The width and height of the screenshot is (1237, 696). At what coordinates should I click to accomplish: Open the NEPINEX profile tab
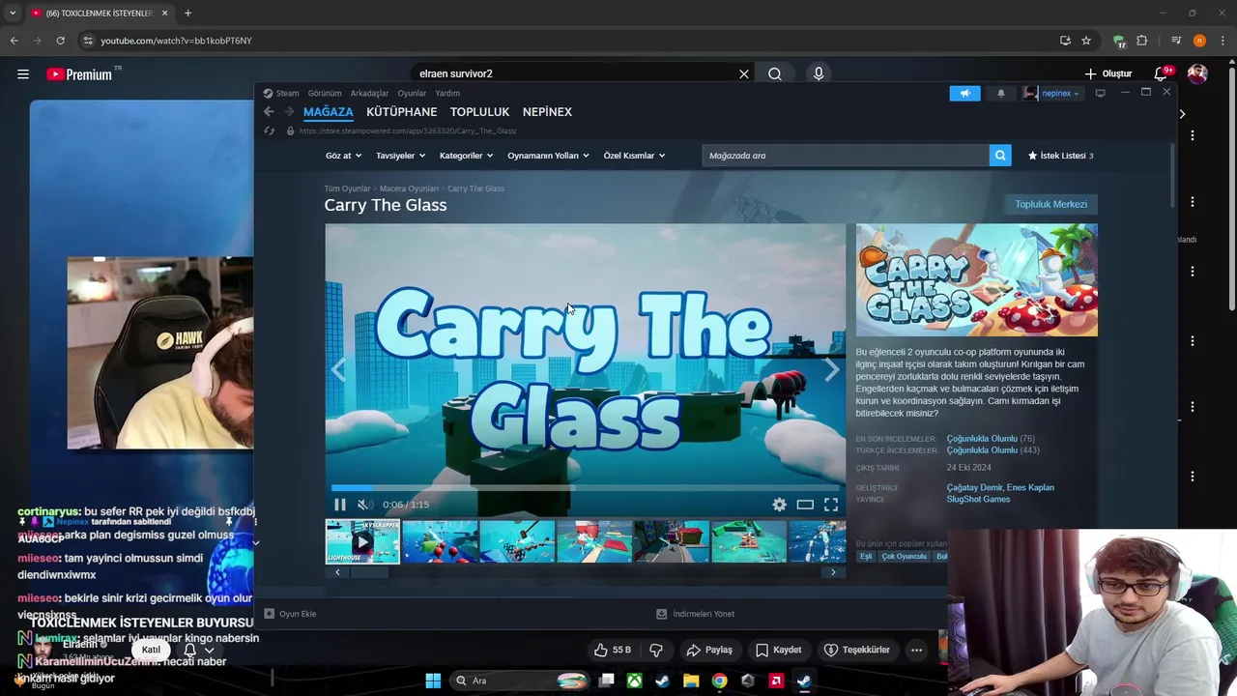click(x=547, y=112)
